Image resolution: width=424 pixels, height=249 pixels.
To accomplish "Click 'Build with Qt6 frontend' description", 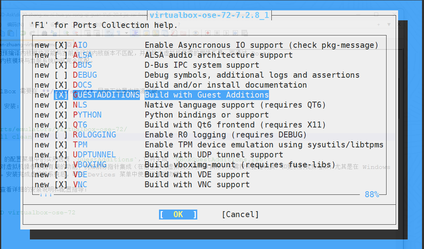I will 235,125.
